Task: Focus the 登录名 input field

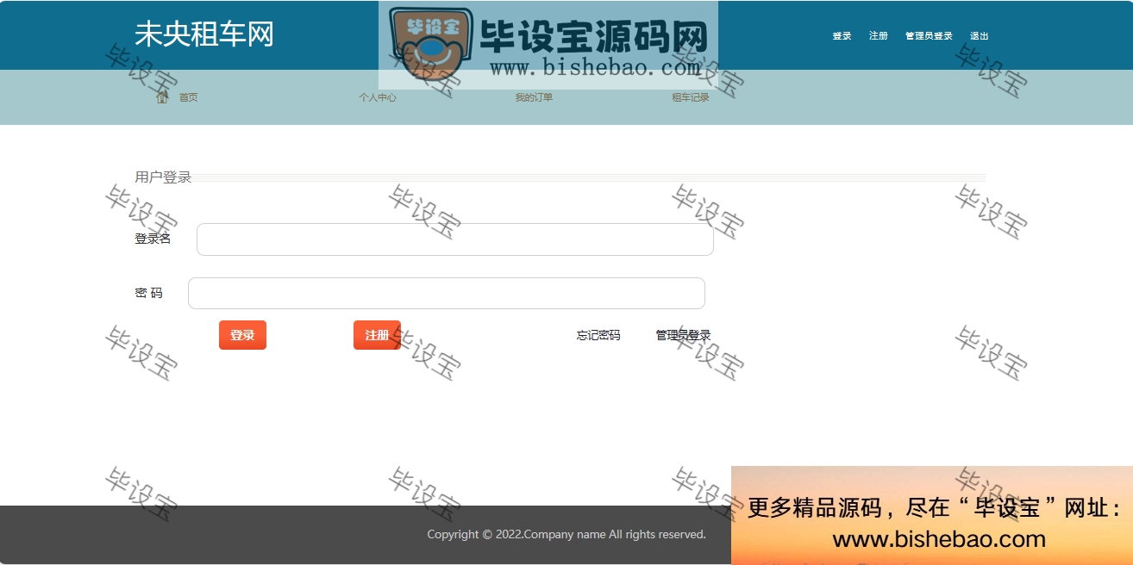Action: 455,239
